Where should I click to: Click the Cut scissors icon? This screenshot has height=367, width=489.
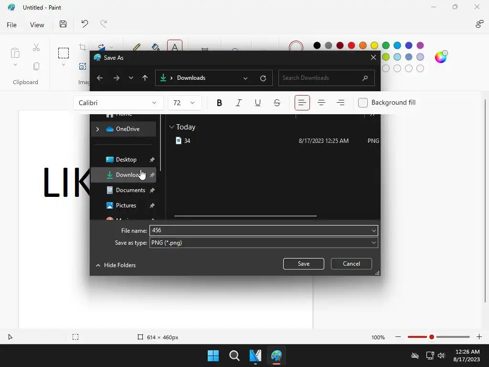click(36, 47)
